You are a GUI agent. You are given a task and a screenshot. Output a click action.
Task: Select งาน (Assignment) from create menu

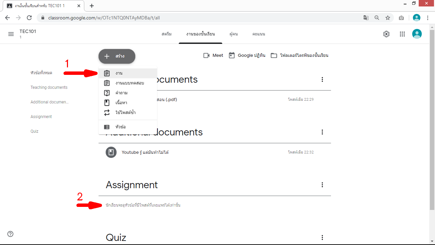(119, 73)
